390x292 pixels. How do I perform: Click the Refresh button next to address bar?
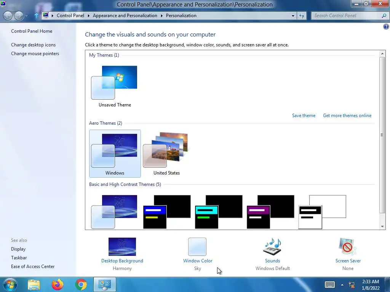[x=302, y=16]
